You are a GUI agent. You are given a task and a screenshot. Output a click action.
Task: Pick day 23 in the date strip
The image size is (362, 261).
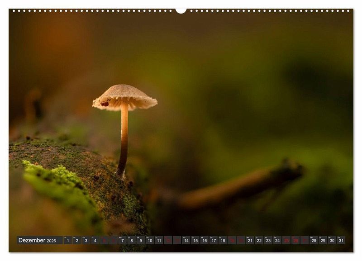[268, 240]
